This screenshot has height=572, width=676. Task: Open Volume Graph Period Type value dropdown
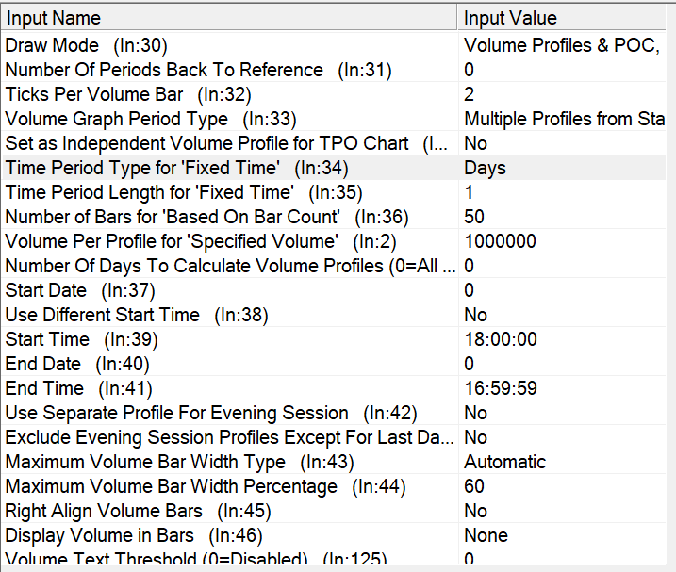point(562,119)
